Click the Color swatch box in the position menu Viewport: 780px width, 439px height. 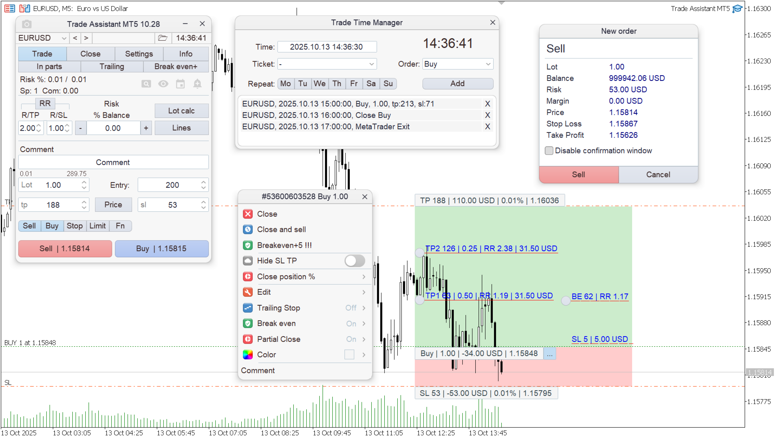tap(349, 354)
